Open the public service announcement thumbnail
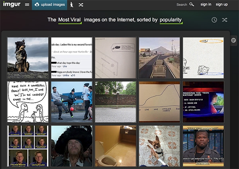The width and height of the screenshot is (239, 169). coord(203,146)
